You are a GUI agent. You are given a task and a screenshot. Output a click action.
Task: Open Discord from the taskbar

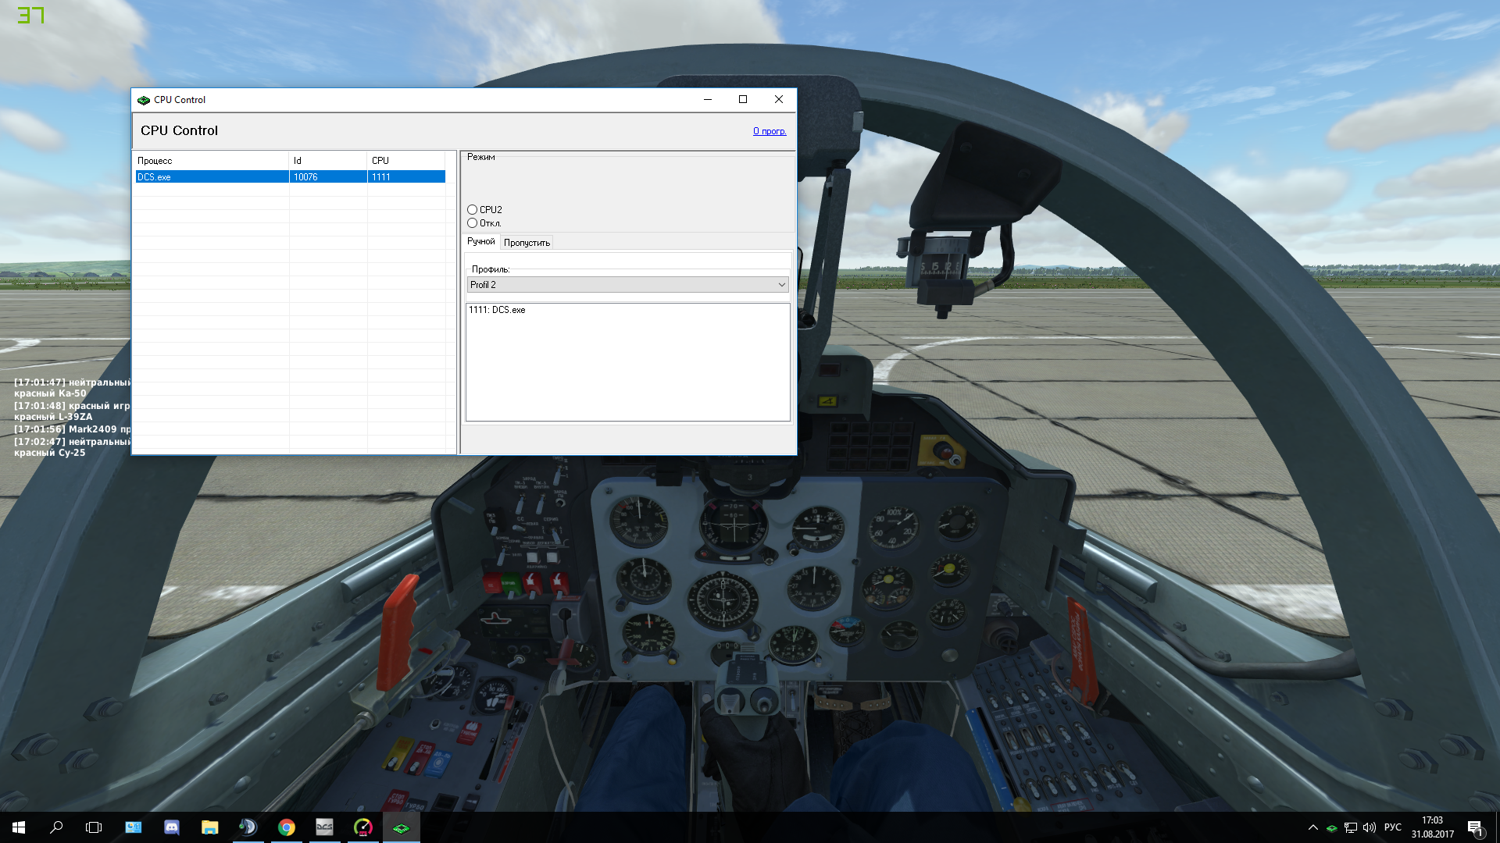172,827
